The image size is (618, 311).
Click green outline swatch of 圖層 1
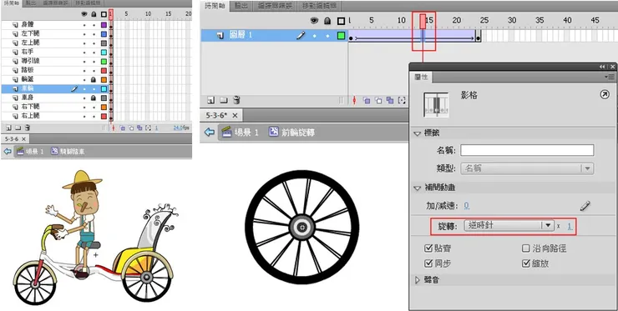[341, 36]
